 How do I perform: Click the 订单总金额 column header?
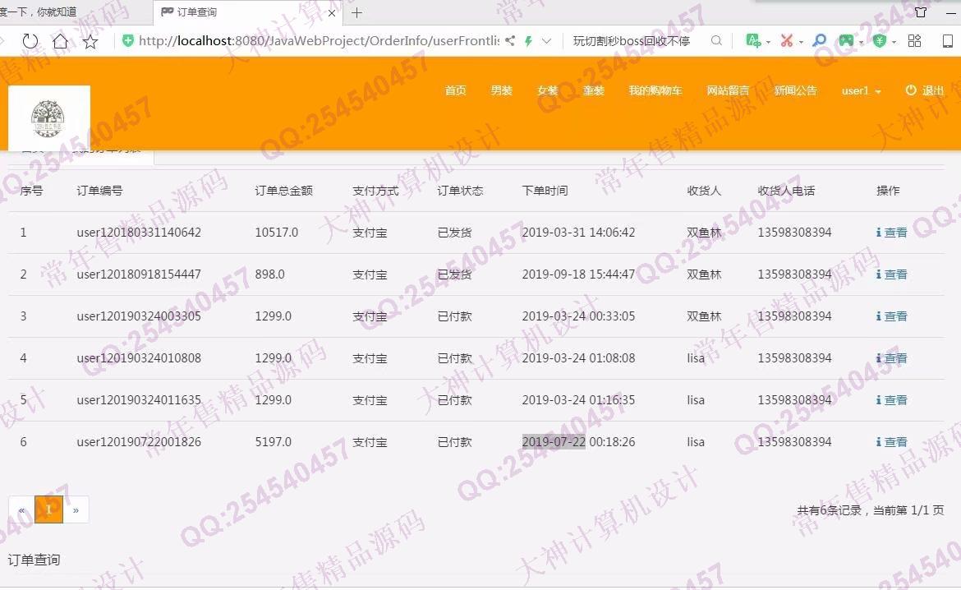[283, 191]
